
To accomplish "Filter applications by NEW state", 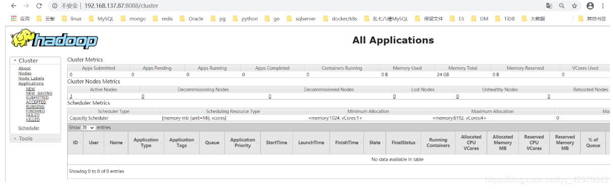I will coord(30,88).
